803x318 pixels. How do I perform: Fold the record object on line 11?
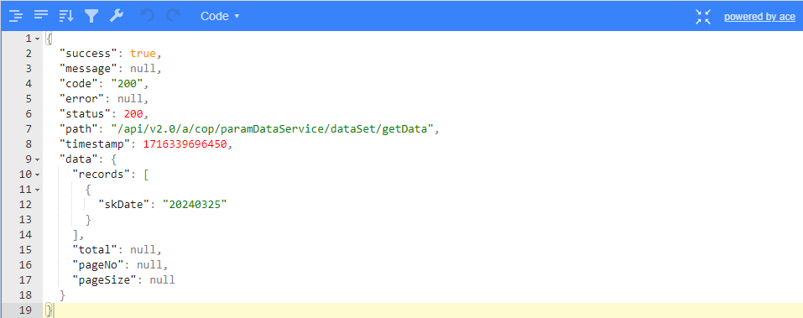pyautogui.click(x=38, y=190)
